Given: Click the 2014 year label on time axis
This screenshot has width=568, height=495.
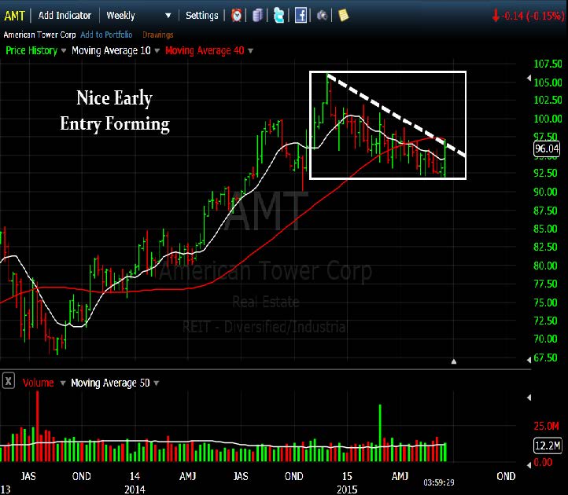Looking at the screenshot, I should (135, 489).
